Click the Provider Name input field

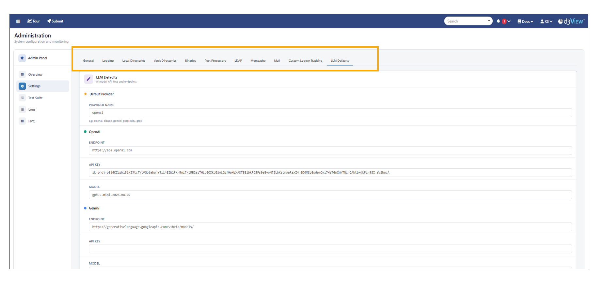coord(330,113)
